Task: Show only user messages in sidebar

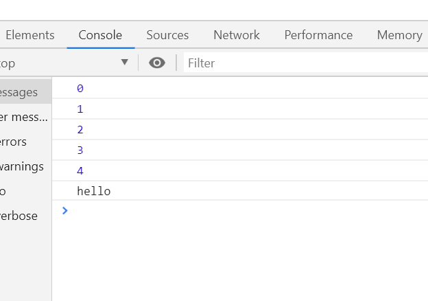Action: (24, 117)
